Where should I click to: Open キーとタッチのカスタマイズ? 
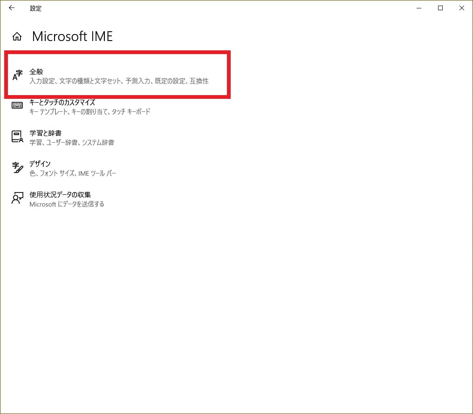tap(62, 103)
